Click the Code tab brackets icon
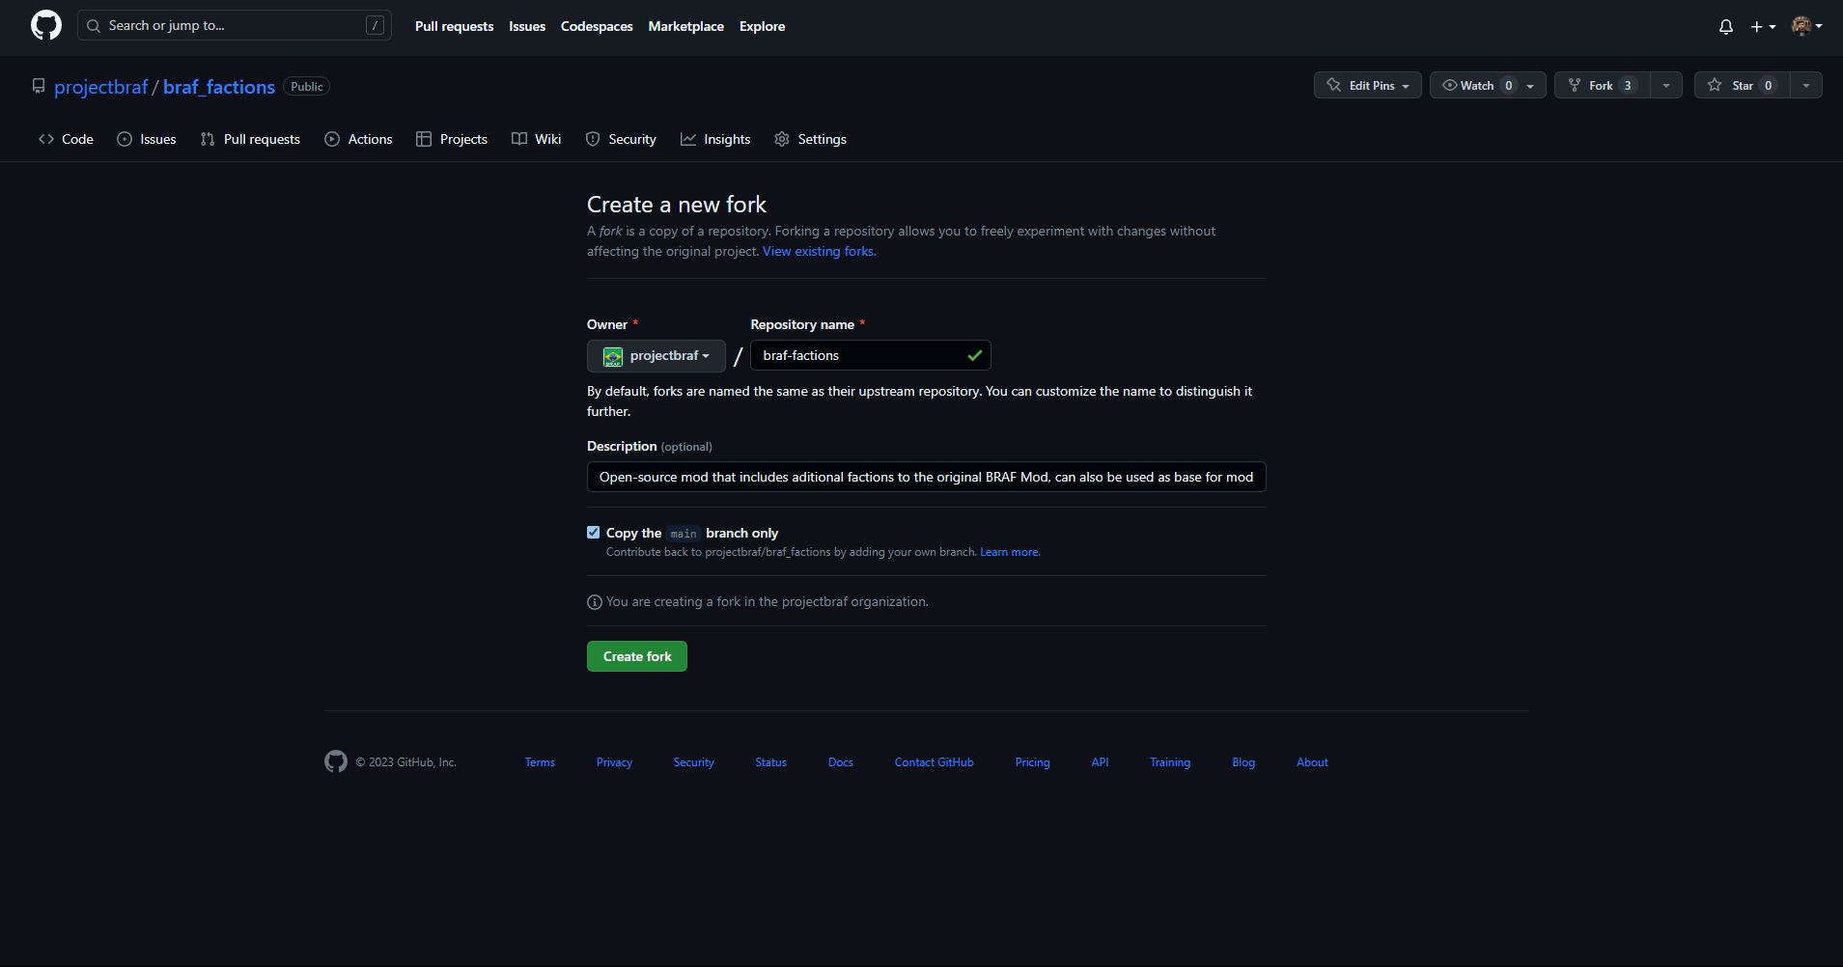The width and height of the screenshot is (1843, 967). (46, 139)
